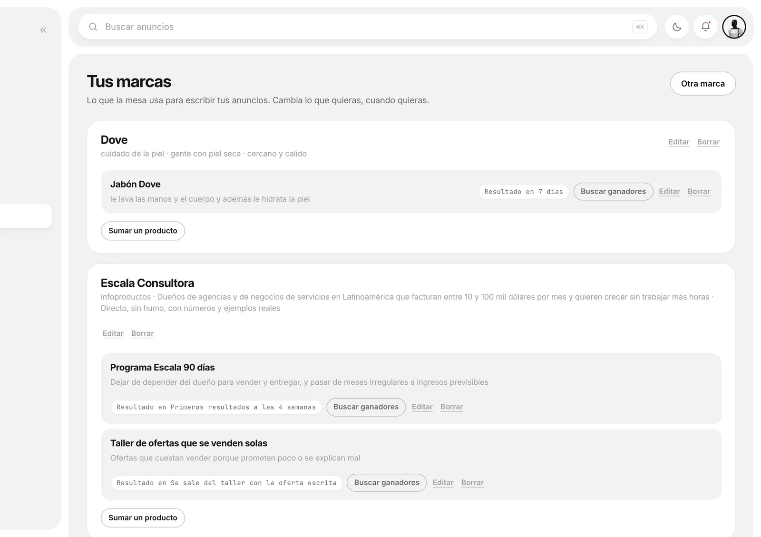Screen dimensions: 761x537
Task: Click Buscar ganadores for Jabón Dove
Action: click(613, 191)
